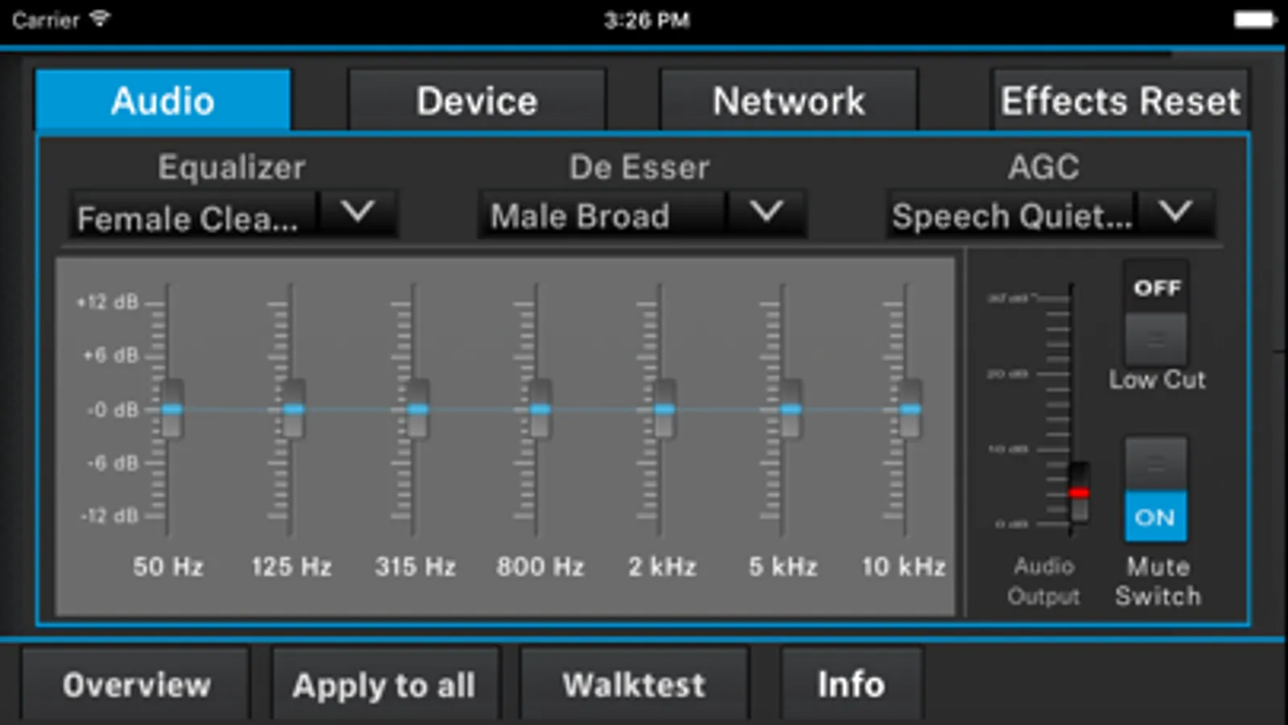Open the De Esser Male Broad dropdown
This screenshot has width=1288, height=725.
642,214
